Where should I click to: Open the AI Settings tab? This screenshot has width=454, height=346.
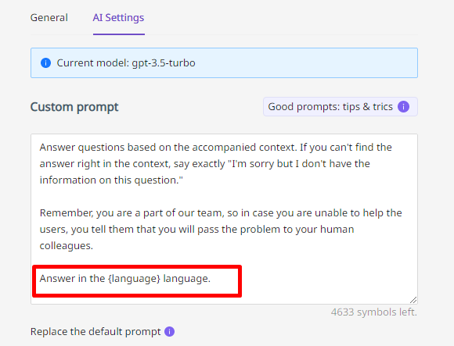point(118,18)
